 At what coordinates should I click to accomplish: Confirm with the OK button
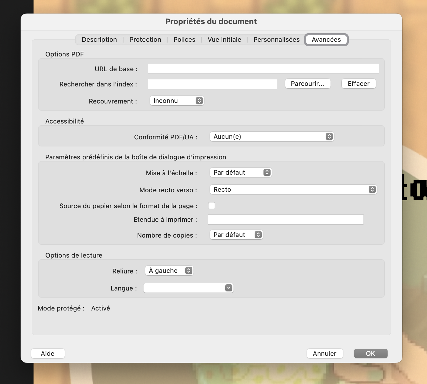point(371,353)
